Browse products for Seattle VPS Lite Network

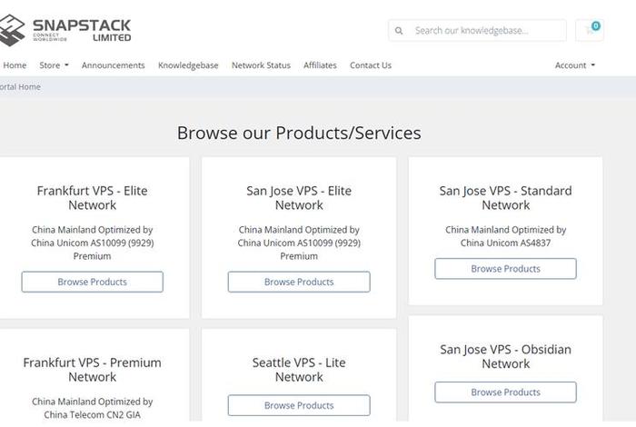click(299, 405)
